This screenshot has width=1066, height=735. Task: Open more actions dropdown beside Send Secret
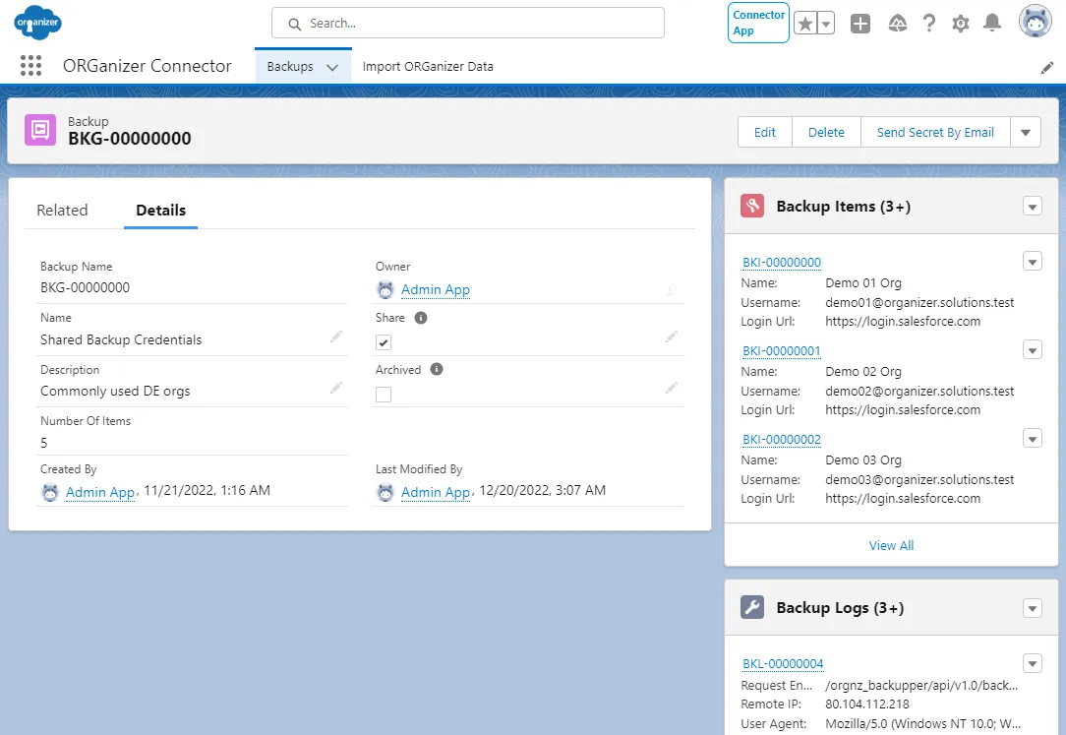pos(1026,132)
